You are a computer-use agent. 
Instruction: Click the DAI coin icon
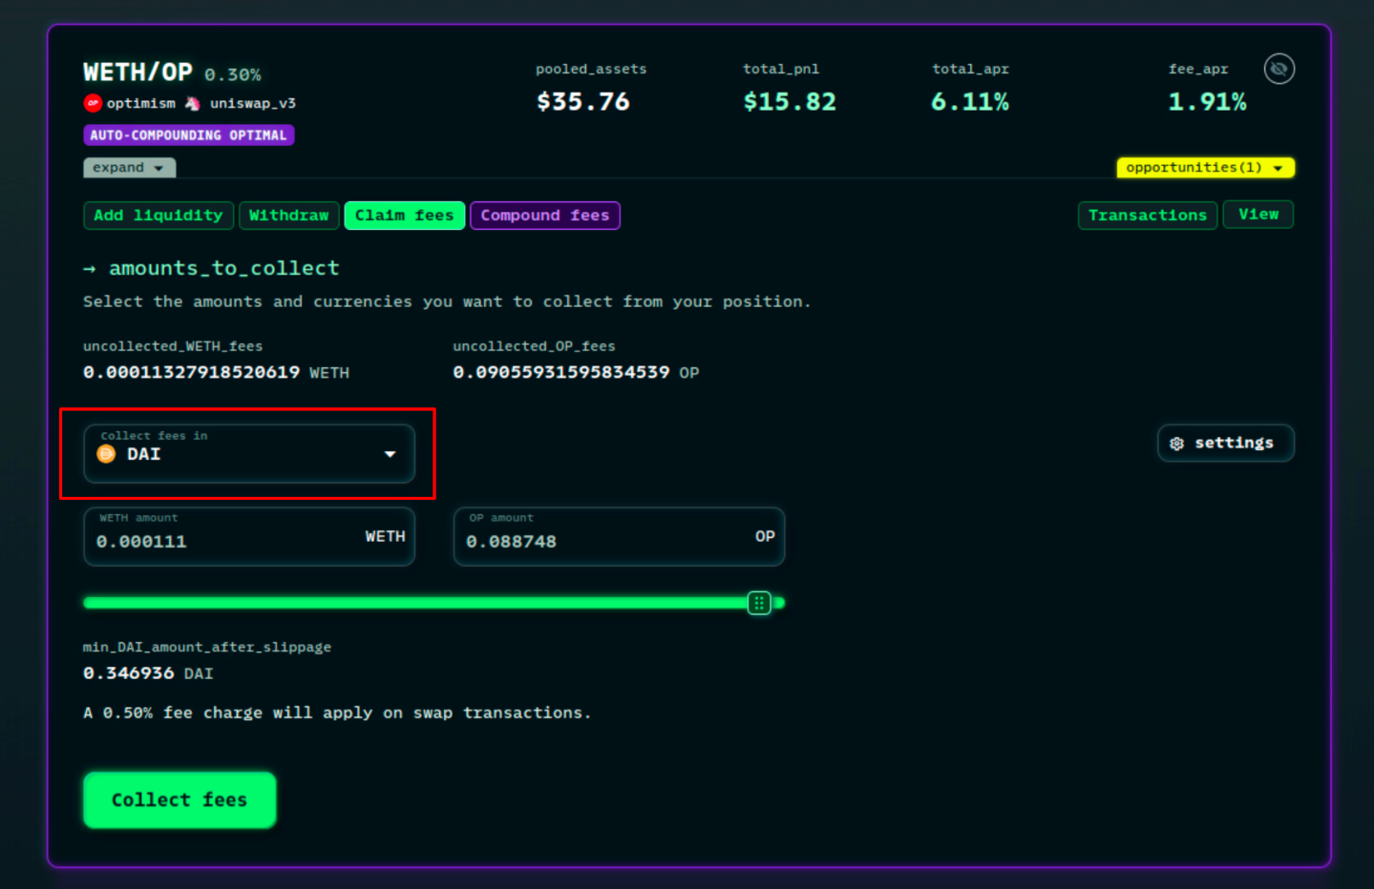coord(106,454)
